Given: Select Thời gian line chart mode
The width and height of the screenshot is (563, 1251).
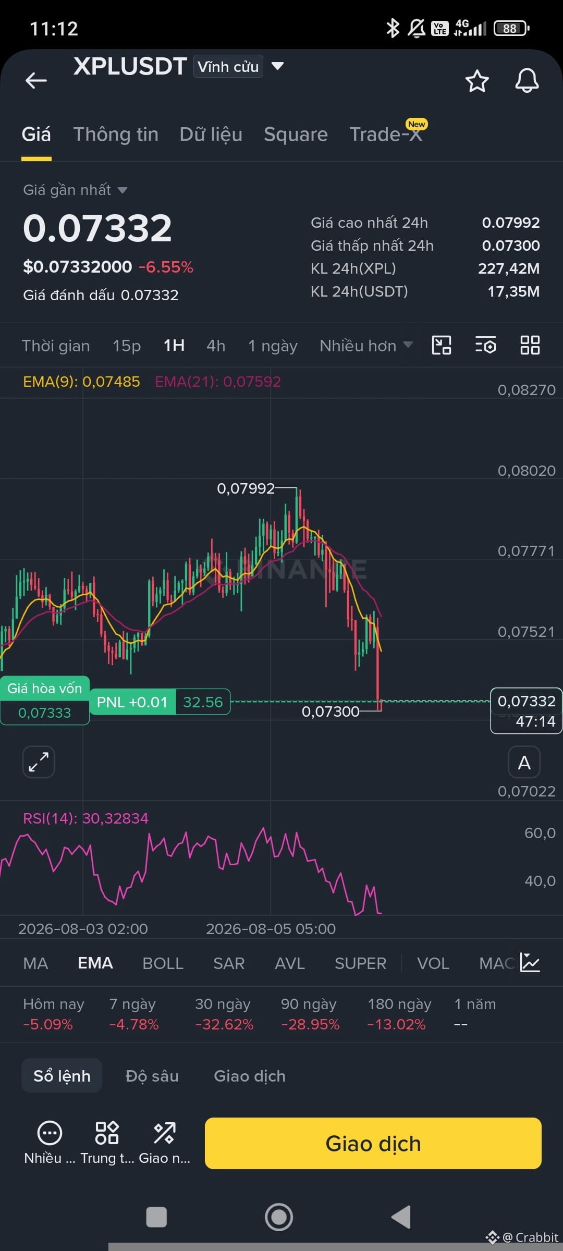Looking at the screenshot, I should [x=56, y=346].
